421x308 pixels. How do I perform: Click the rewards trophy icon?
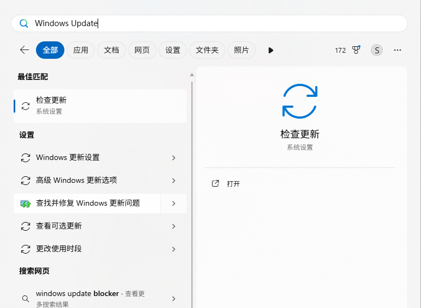click(x=356, y=50)
